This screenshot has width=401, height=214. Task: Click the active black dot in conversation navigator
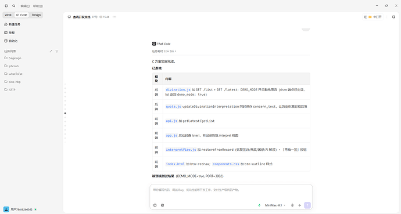65,113
